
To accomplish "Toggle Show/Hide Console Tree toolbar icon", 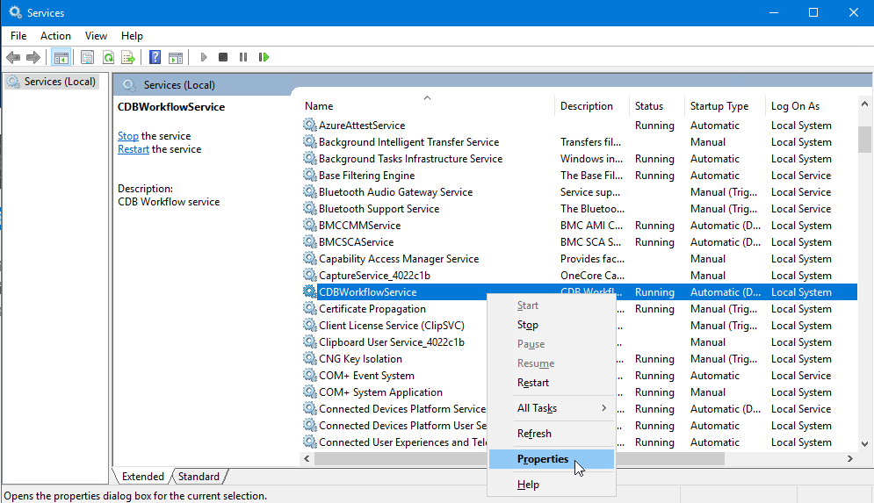I will click(61, 57).
